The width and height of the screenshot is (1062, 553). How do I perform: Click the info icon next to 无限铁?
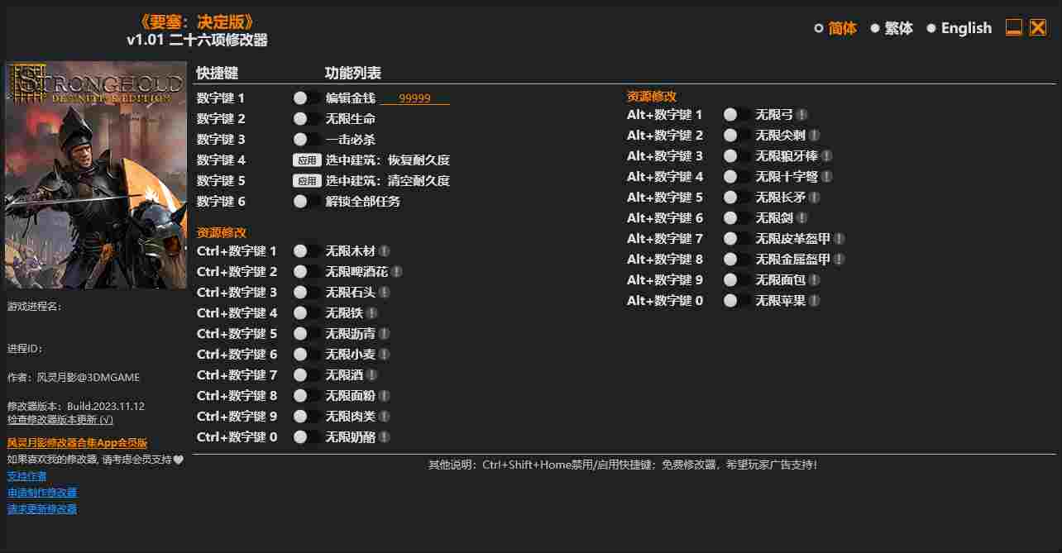coord(372,312)
